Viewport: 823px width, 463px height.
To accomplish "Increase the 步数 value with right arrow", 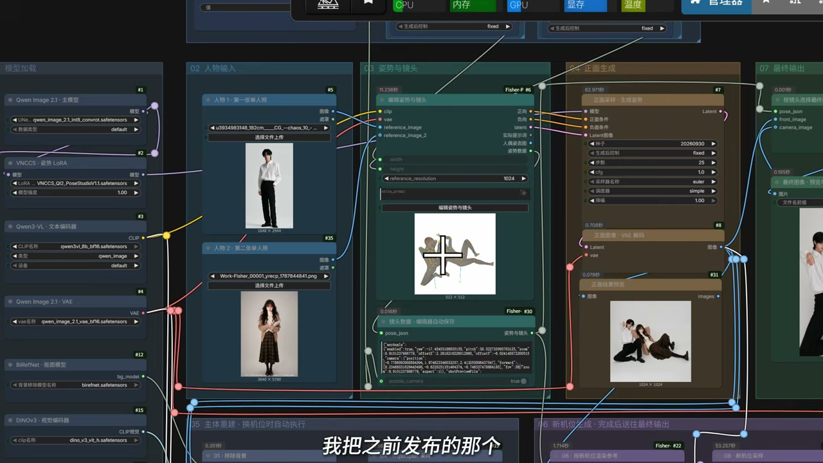I will click(x=712, y=163).
